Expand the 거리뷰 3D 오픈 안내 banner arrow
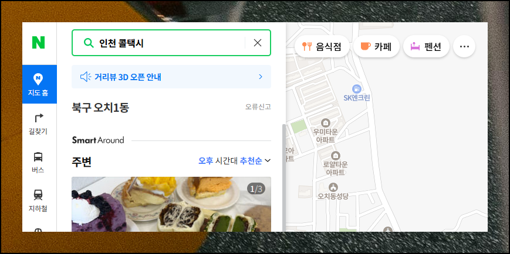Viewport: 510px width, 254px height. pyautogui.click(x=260, y=77)
